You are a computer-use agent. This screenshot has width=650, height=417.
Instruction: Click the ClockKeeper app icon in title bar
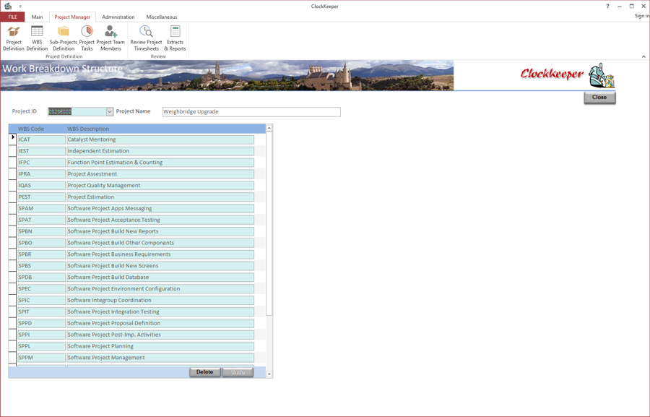[8, 6]
